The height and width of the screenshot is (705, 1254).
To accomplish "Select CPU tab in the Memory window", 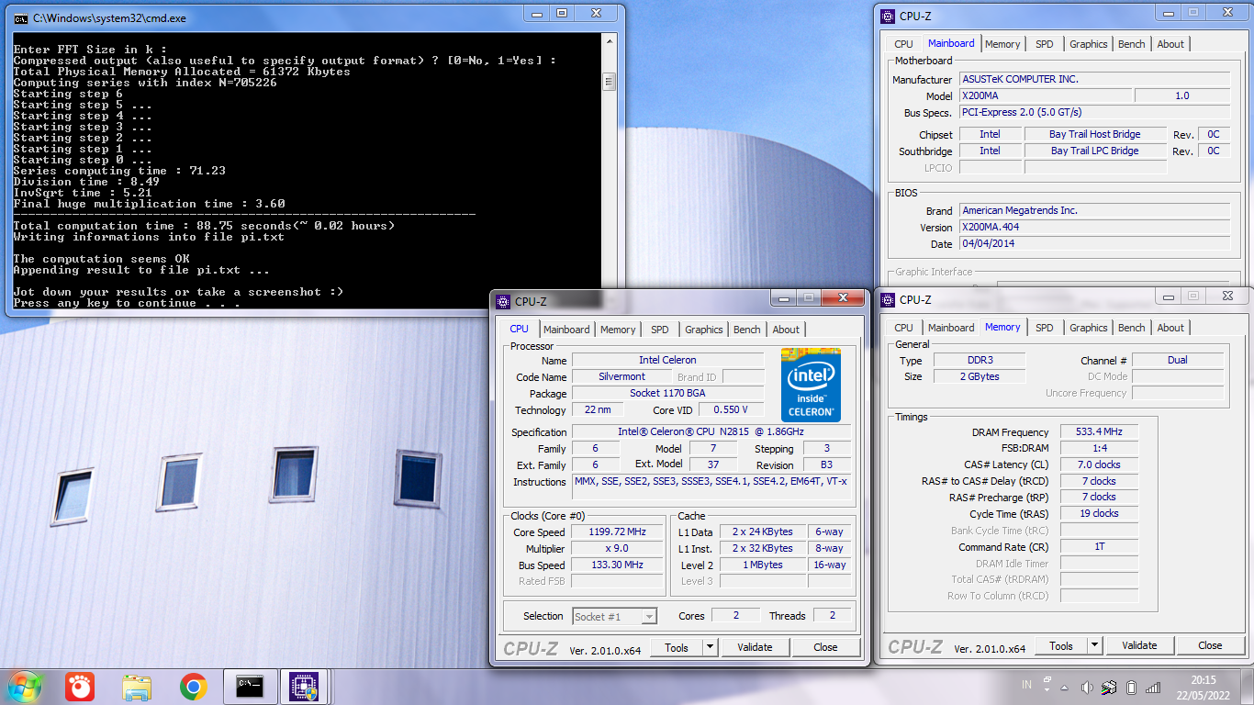I will (x=904, y=328).
